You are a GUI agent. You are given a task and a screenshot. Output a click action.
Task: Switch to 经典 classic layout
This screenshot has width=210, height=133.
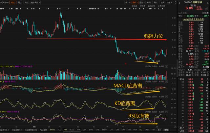coord(162,2)
